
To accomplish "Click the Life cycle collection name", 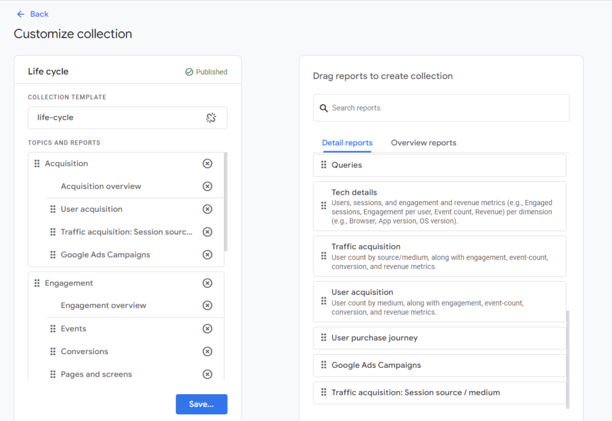I will click(48, 72).
